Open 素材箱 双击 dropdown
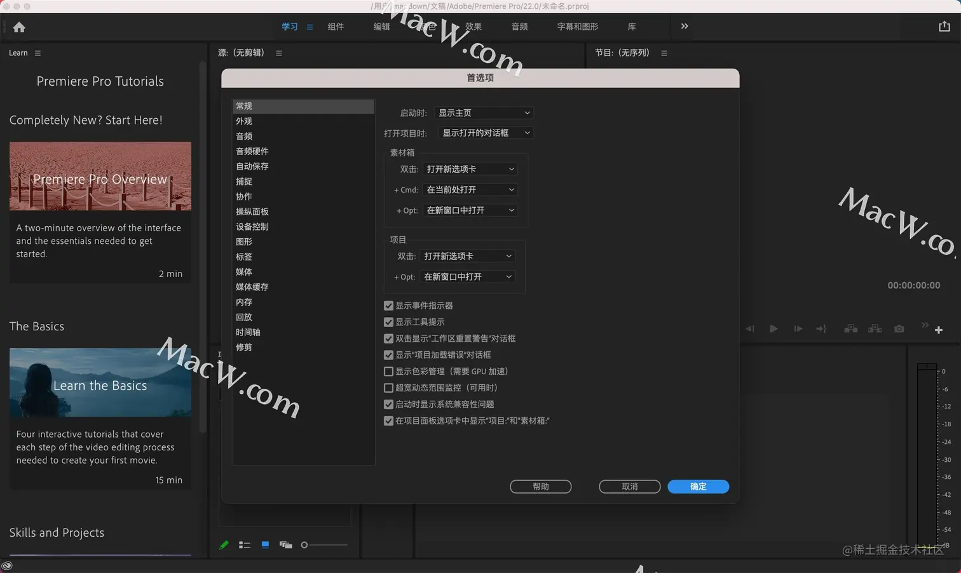The width and height of the screenshot is (961, 573). [470, 169]
